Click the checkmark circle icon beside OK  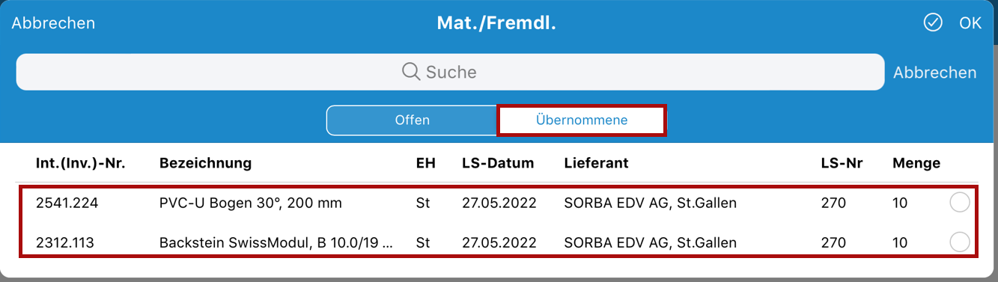point(933,23)
